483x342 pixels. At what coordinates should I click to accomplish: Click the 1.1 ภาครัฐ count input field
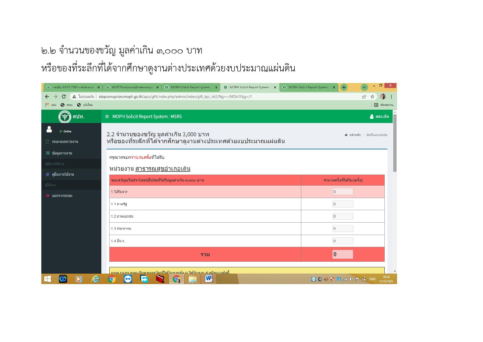pos(343,204)
